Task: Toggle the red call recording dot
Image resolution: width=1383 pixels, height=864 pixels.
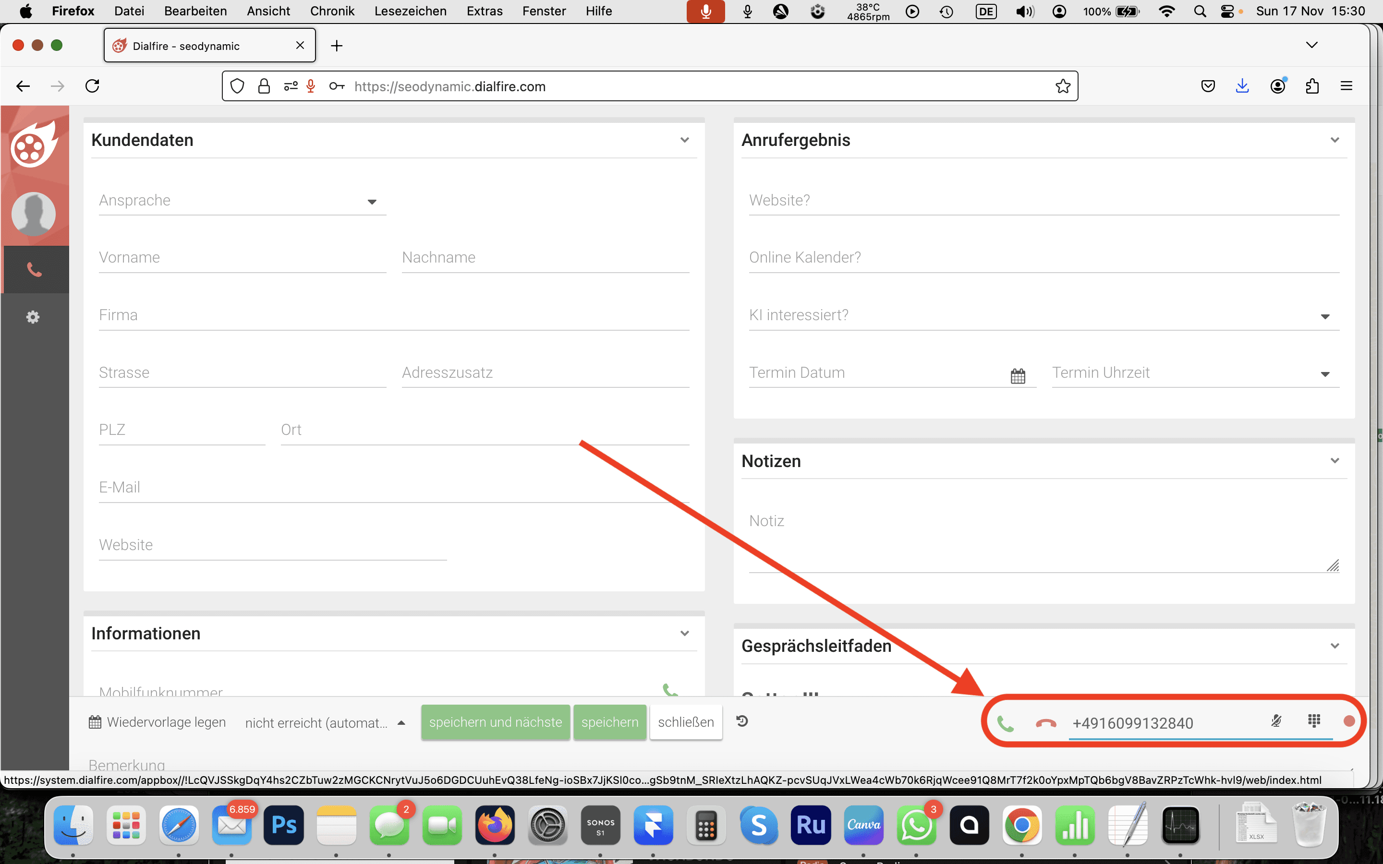Action: [x=1349, y=721]
